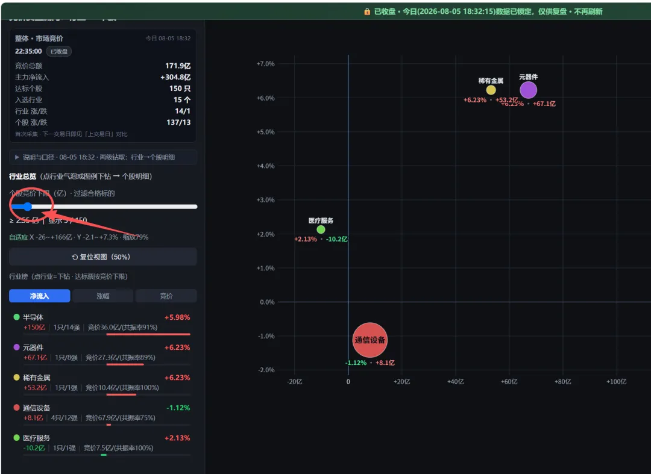This screenshot has width=651, height=474.
Task: Click the +7.0% Y-axis label
Action: pyautogui.click(x=265, y=64)
